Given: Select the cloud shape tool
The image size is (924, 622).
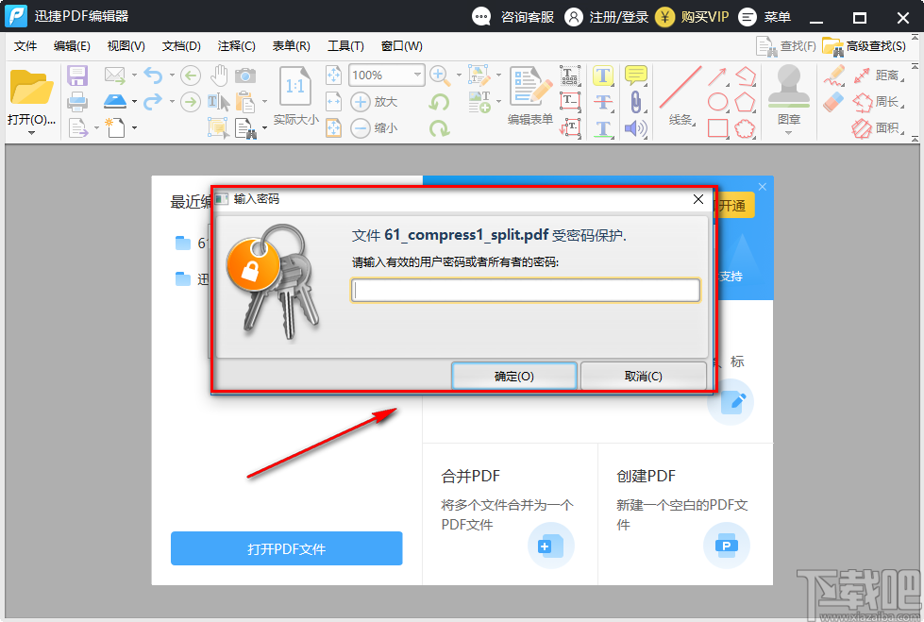Looking at the screenshot, I should pyautogui.click(x=745, y=128).
